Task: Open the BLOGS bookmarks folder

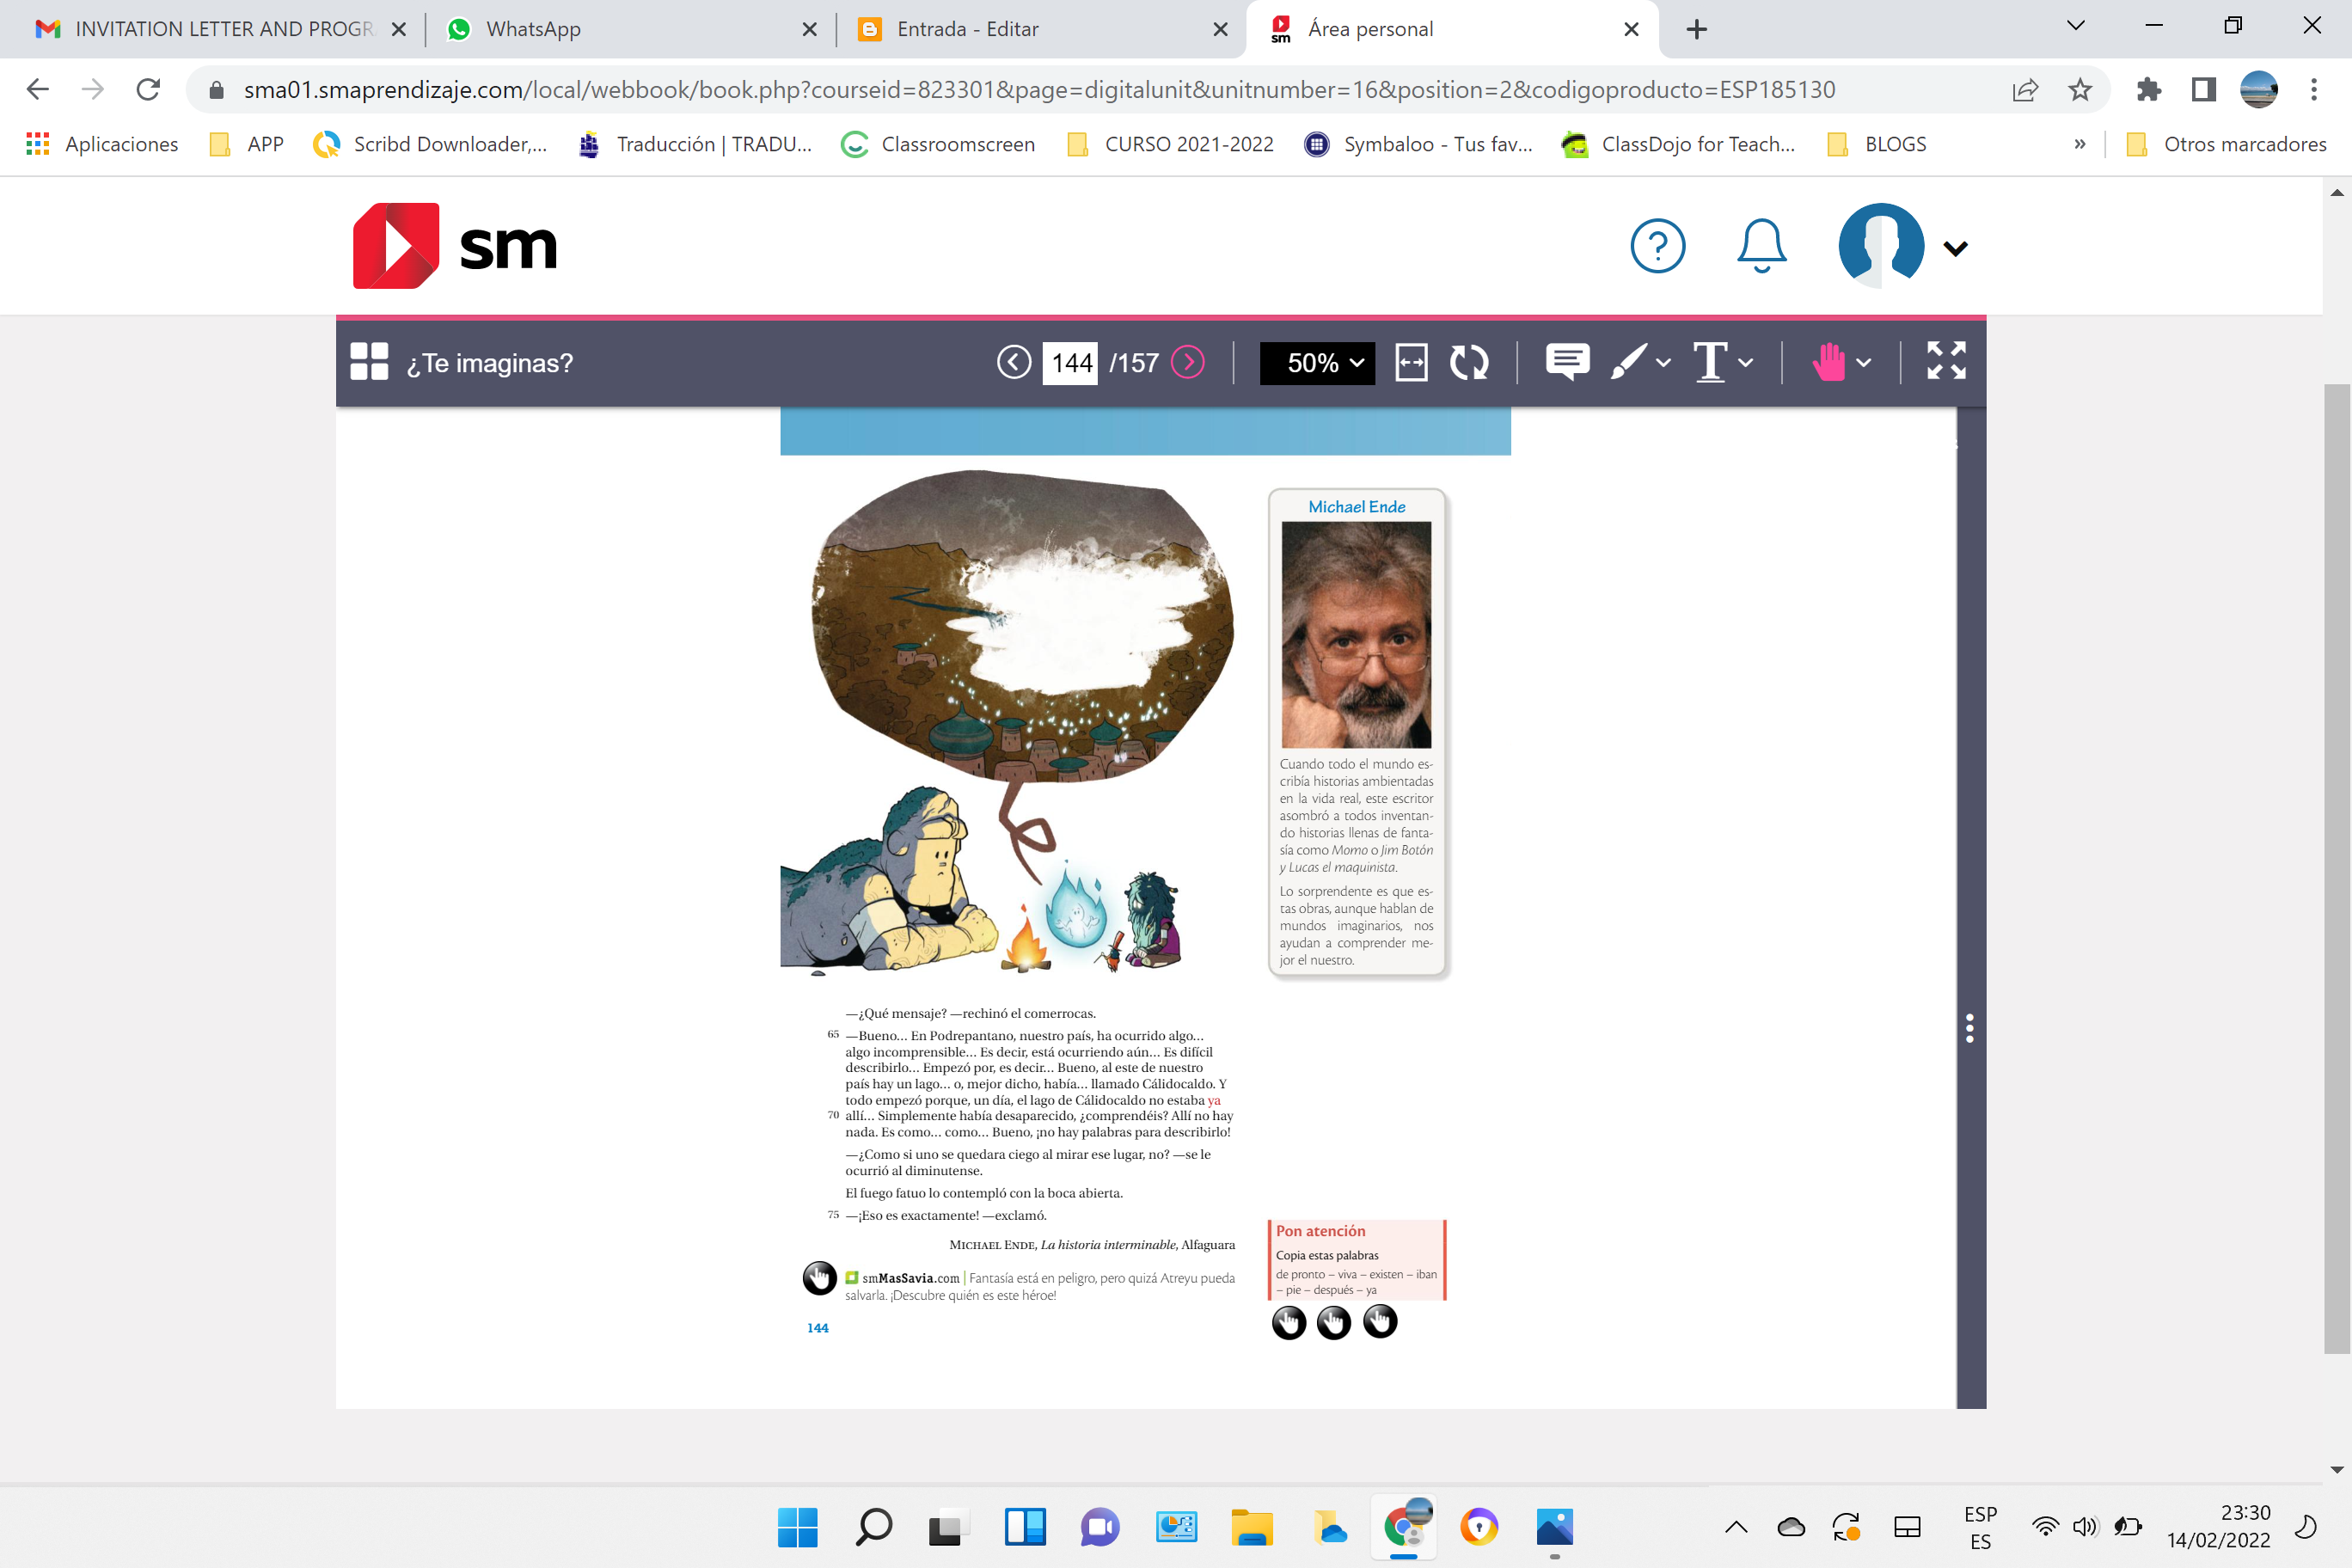Action: pos(1877,145)
